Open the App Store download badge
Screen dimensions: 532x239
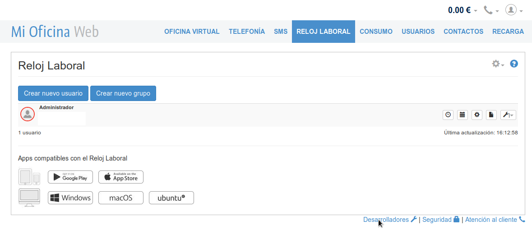[x=121, y=177]
